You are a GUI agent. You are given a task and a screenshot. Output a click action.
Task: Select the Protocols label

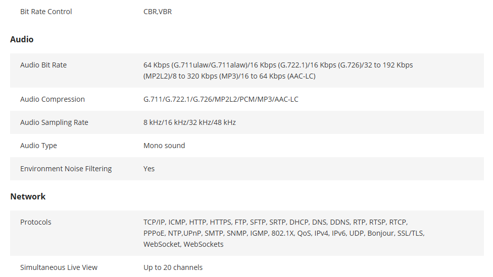pyautogui.click(x=35, y=222)
